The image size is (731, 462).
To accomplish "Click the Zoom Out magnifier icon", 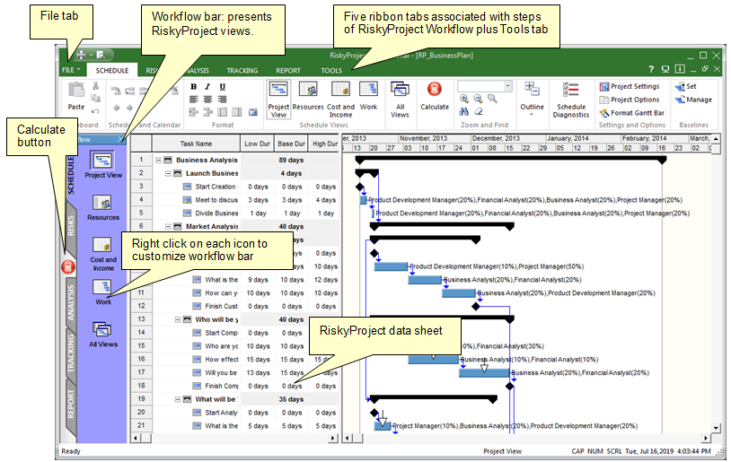I will [x=478, y=99].
